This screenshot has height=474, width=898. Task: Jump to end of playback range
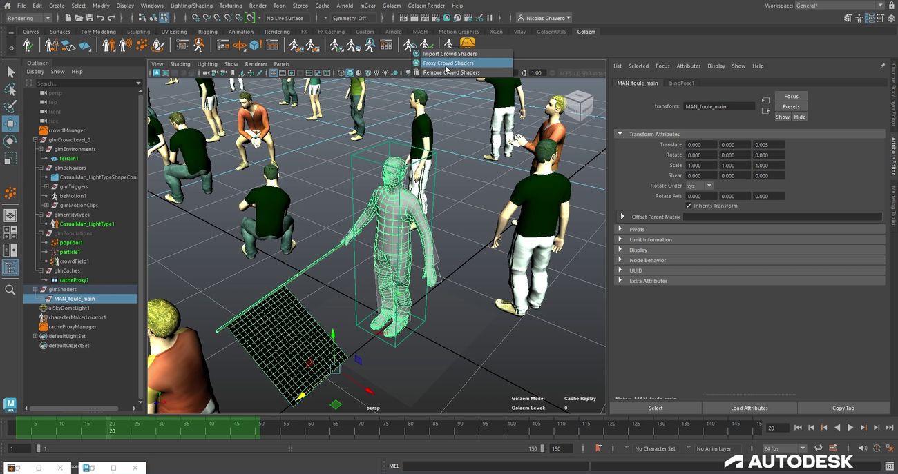pyautogui.click(x=890, y=428)
